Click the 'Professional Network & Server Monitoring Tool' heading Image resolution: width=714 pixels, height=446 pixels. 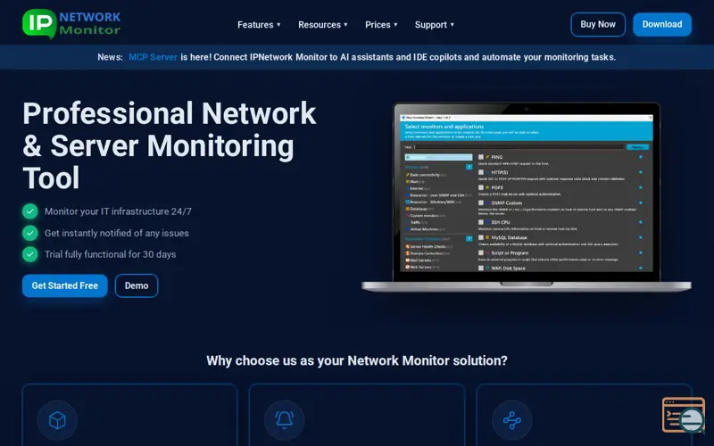point(169,145)
